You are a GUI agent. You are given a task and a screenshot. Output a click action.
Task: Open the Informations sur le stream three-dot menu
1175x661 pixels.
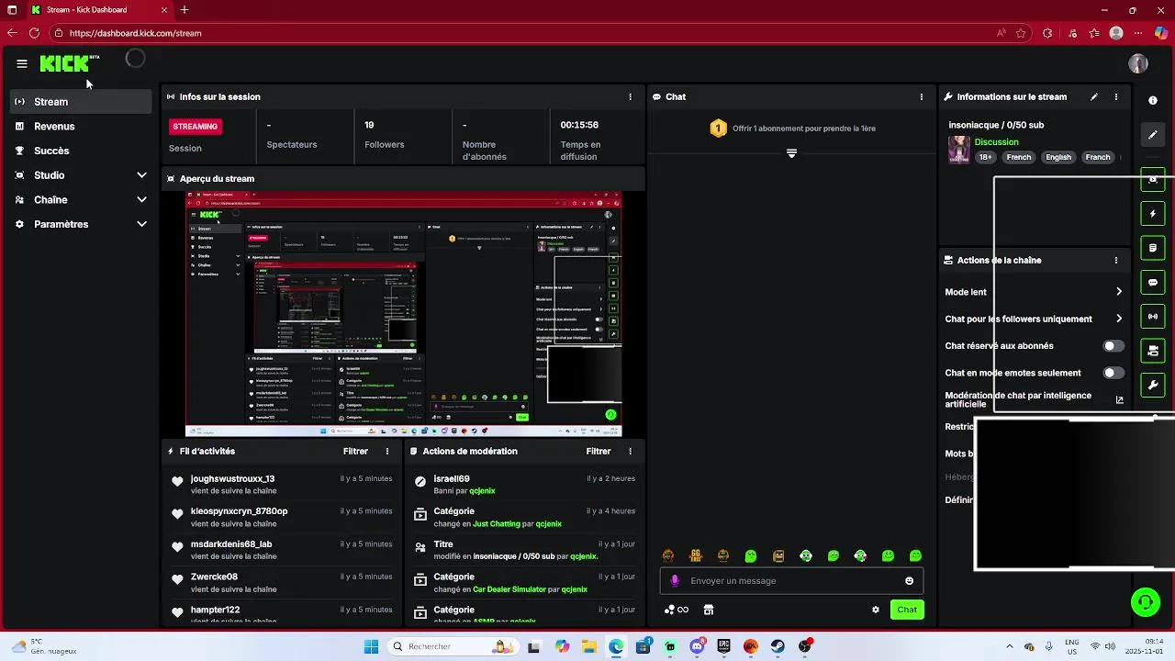click(x=1116, y=96)
